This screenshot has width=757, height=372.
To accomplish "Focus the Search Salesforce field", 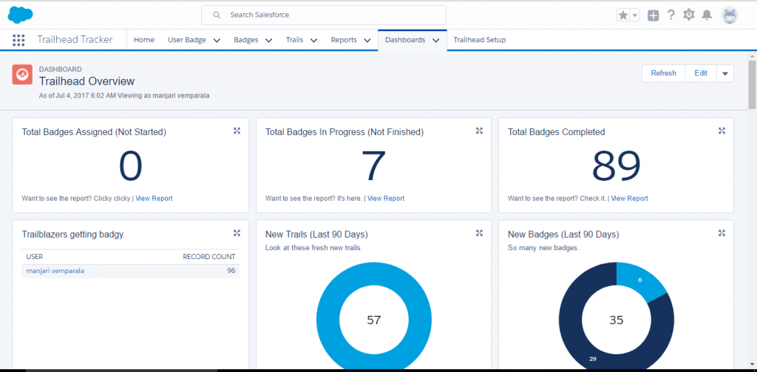I will [x=324, y=15].
